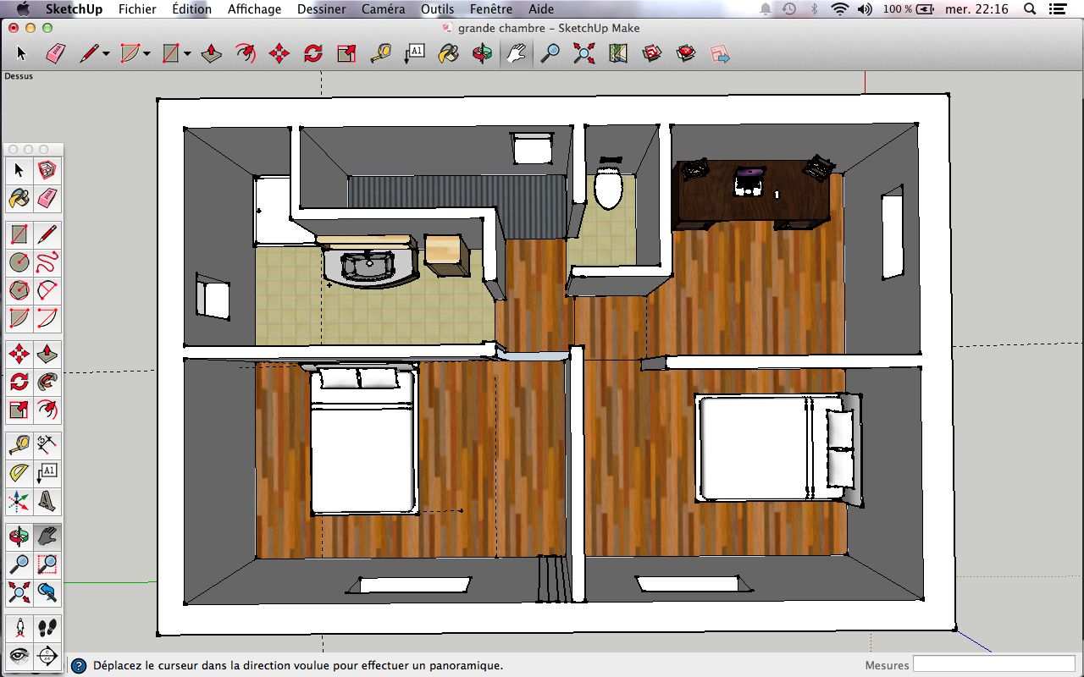Choose the pencil Line tool in top toolbar
The height and width of the screenshot is (677, 1084).
(89, 54)
